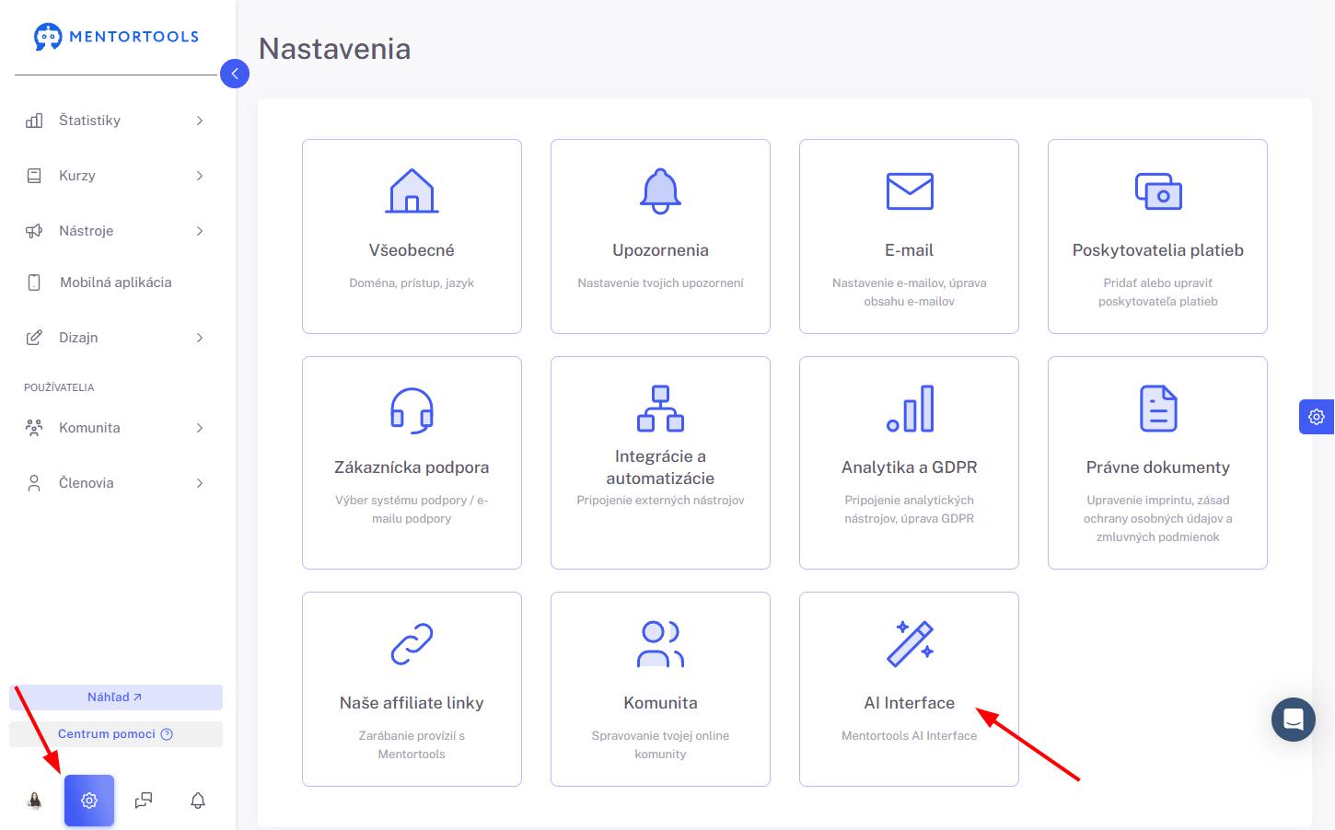
Task: Expand the Kurzy submenu arrow
Action: [x=200, y=176]
